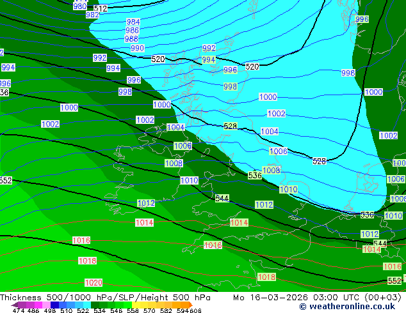
Task: Click the legend value 558
Action: 133,310
